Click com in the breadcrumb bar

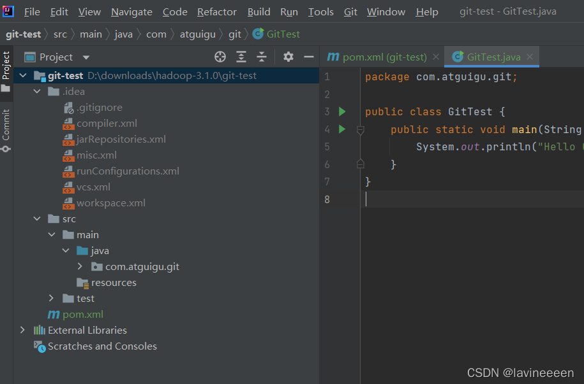(x=156, y=34)
